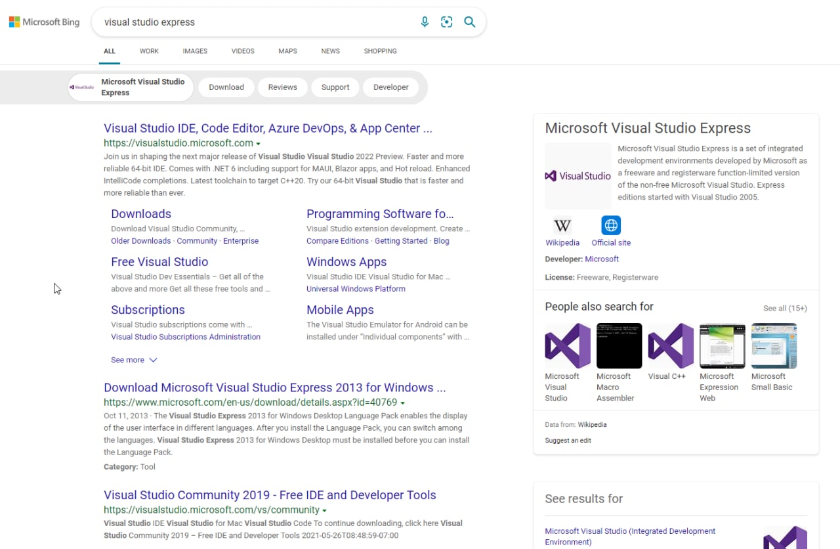Select Microsoft Small Basic thumbnail

774,345
